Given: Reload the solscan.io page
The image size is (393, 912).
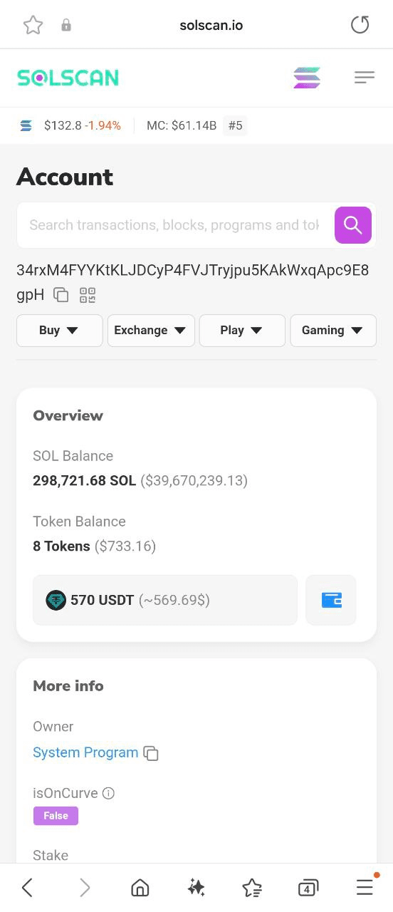Looking at the screenshot, I should pos(360,25).
